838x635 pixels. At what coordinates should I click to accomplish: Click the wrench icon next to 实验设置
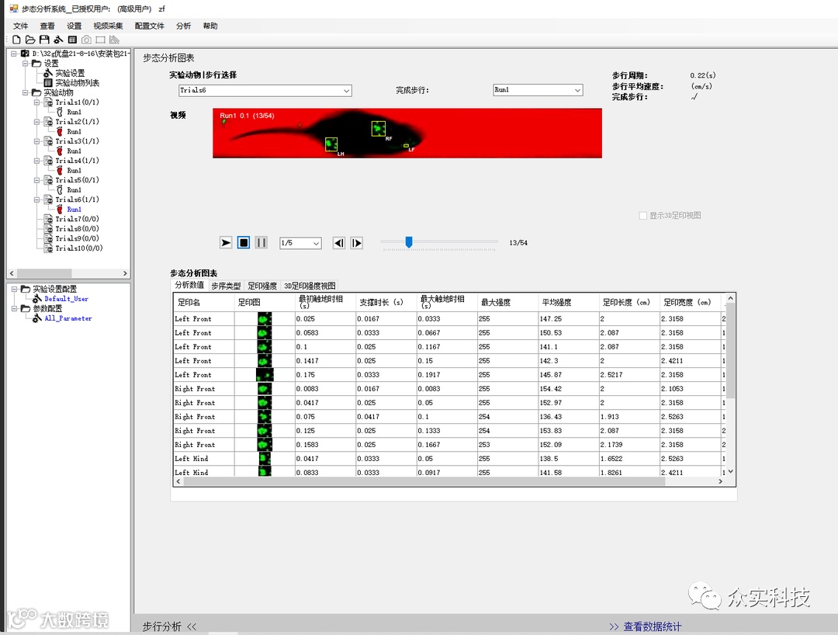pyautogui.click(x=48, y=73)
